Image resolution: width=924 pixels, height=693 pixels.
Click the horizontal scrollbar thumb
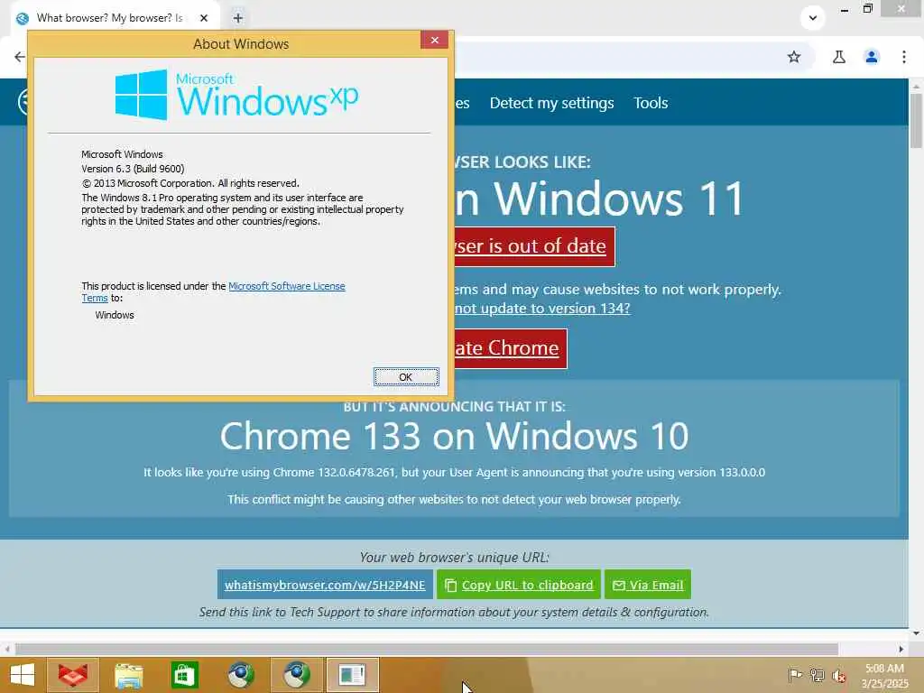427,649
